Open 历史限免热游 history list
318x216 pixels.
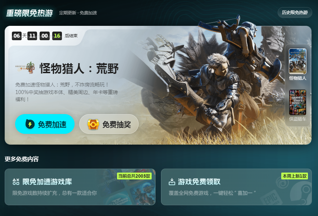coord(295,13)
